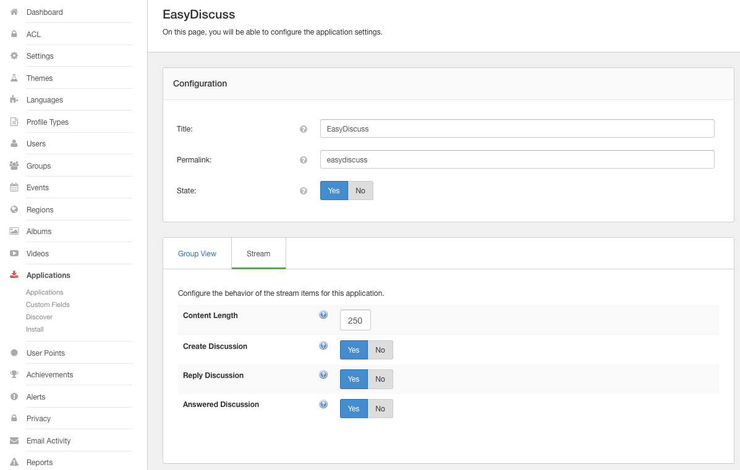Click help icon beside Content Length

click(323, 315)
